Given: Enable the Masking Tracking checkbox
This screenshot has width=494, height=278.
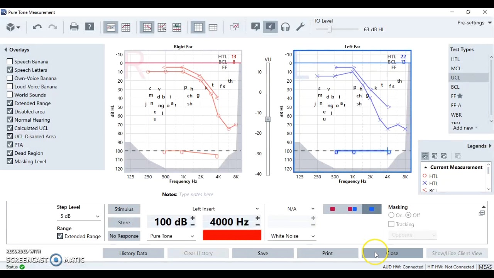Looking at the screenshot, I should point(391,224).
